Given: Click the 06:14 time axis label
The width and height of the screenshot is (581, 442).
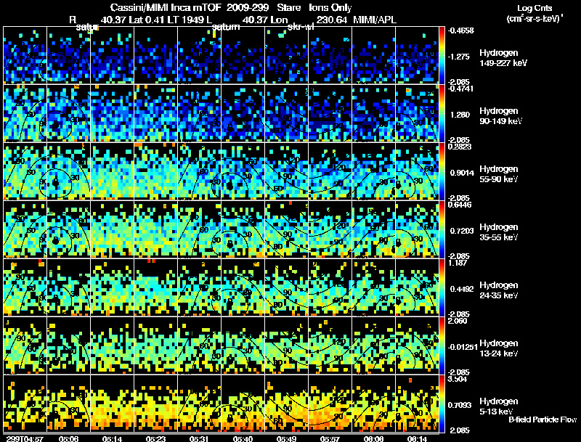Looking at the screenshot, I should pos(417,438).
